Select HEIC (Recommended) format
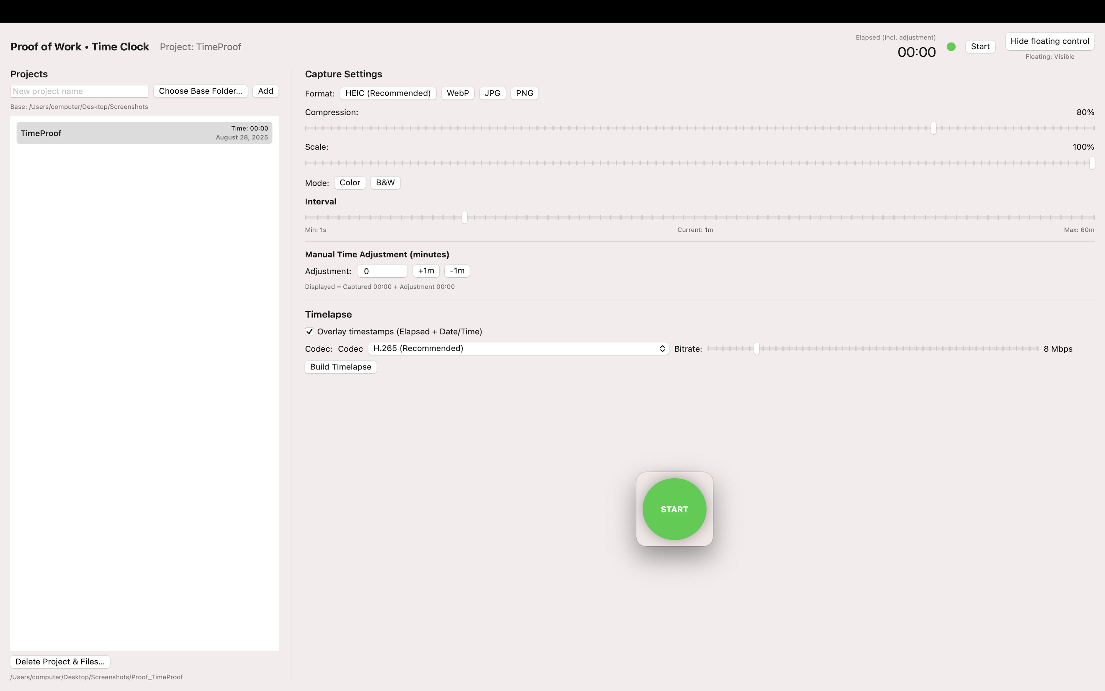The height and width of the screenshot is (691, 1105). pyautogui.click(x=388, y=93)
